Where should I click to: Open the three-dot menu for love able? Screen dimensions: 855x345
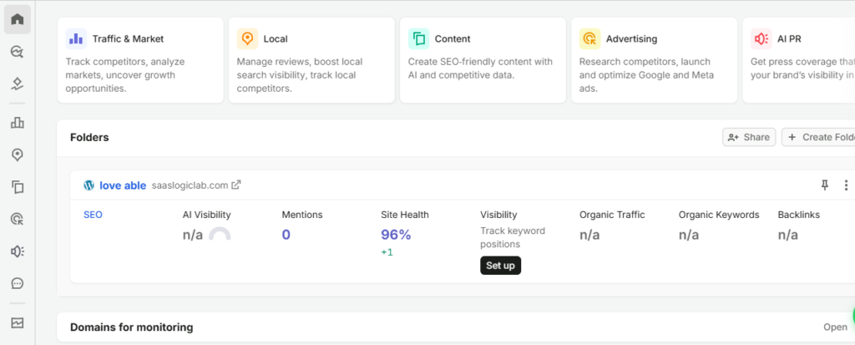(846, 185)
